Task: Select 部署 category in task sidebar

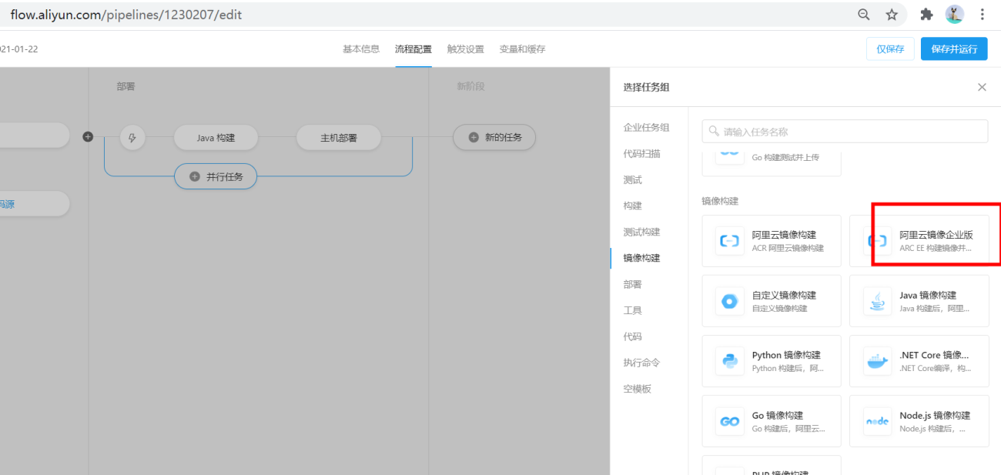Action: coord(632,284)
